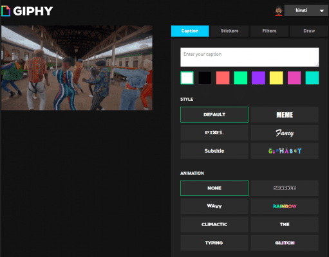The height and width of the screenshot is (257, 329).
Task: Switch to the Stickers tab
Action: click(229, 31)
